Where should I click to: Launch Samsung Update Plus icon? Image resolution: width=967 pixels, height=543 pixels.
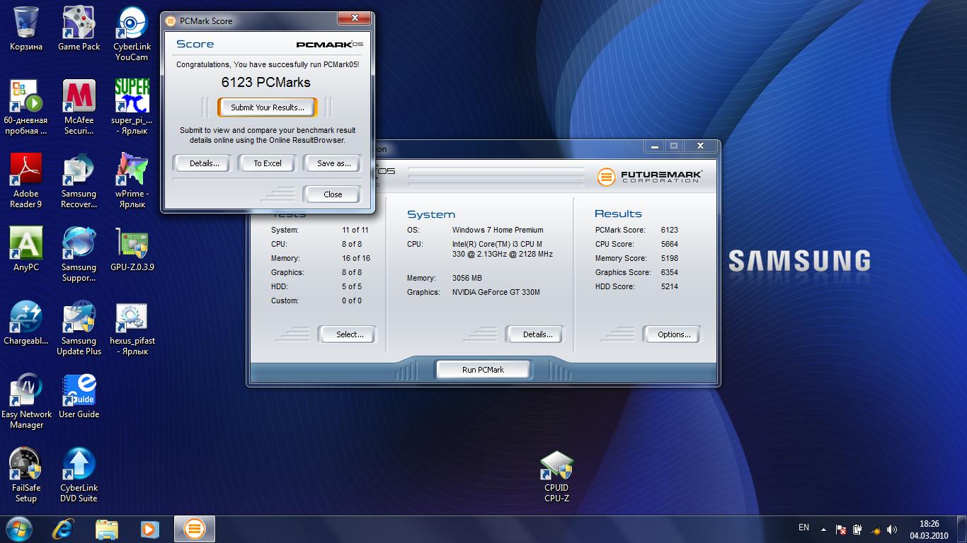(79, 327)
